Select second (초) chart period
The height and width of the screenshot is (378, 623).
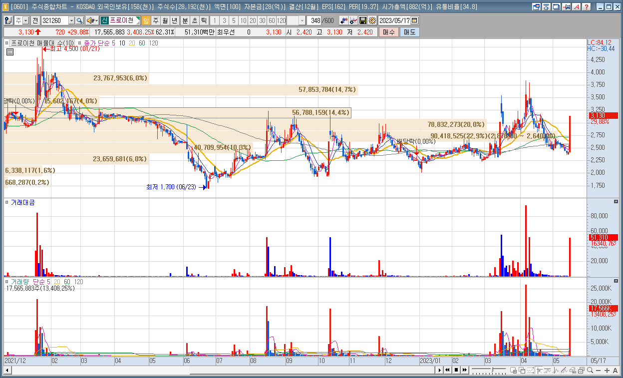tap(194, 20)
